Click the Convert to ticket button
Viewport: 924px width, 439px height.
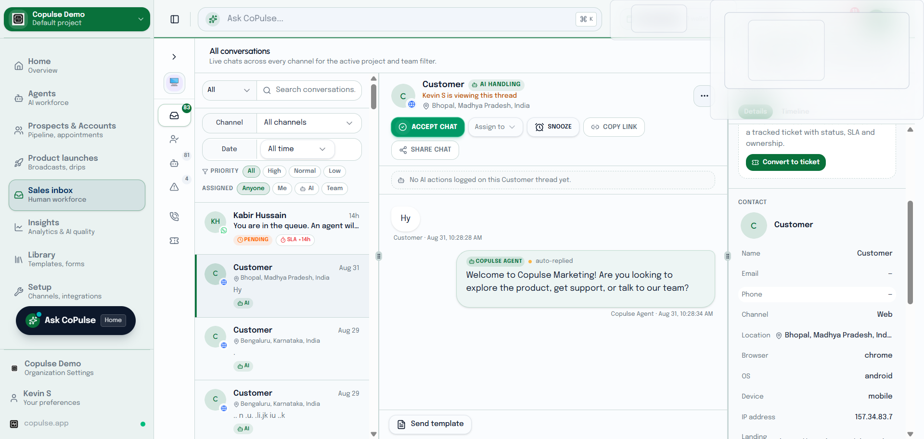click(x=786, y=162)
